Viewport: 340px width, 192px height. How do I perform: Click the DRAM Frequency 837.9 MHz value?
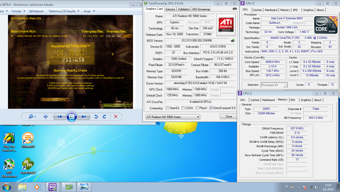[297, 128]
